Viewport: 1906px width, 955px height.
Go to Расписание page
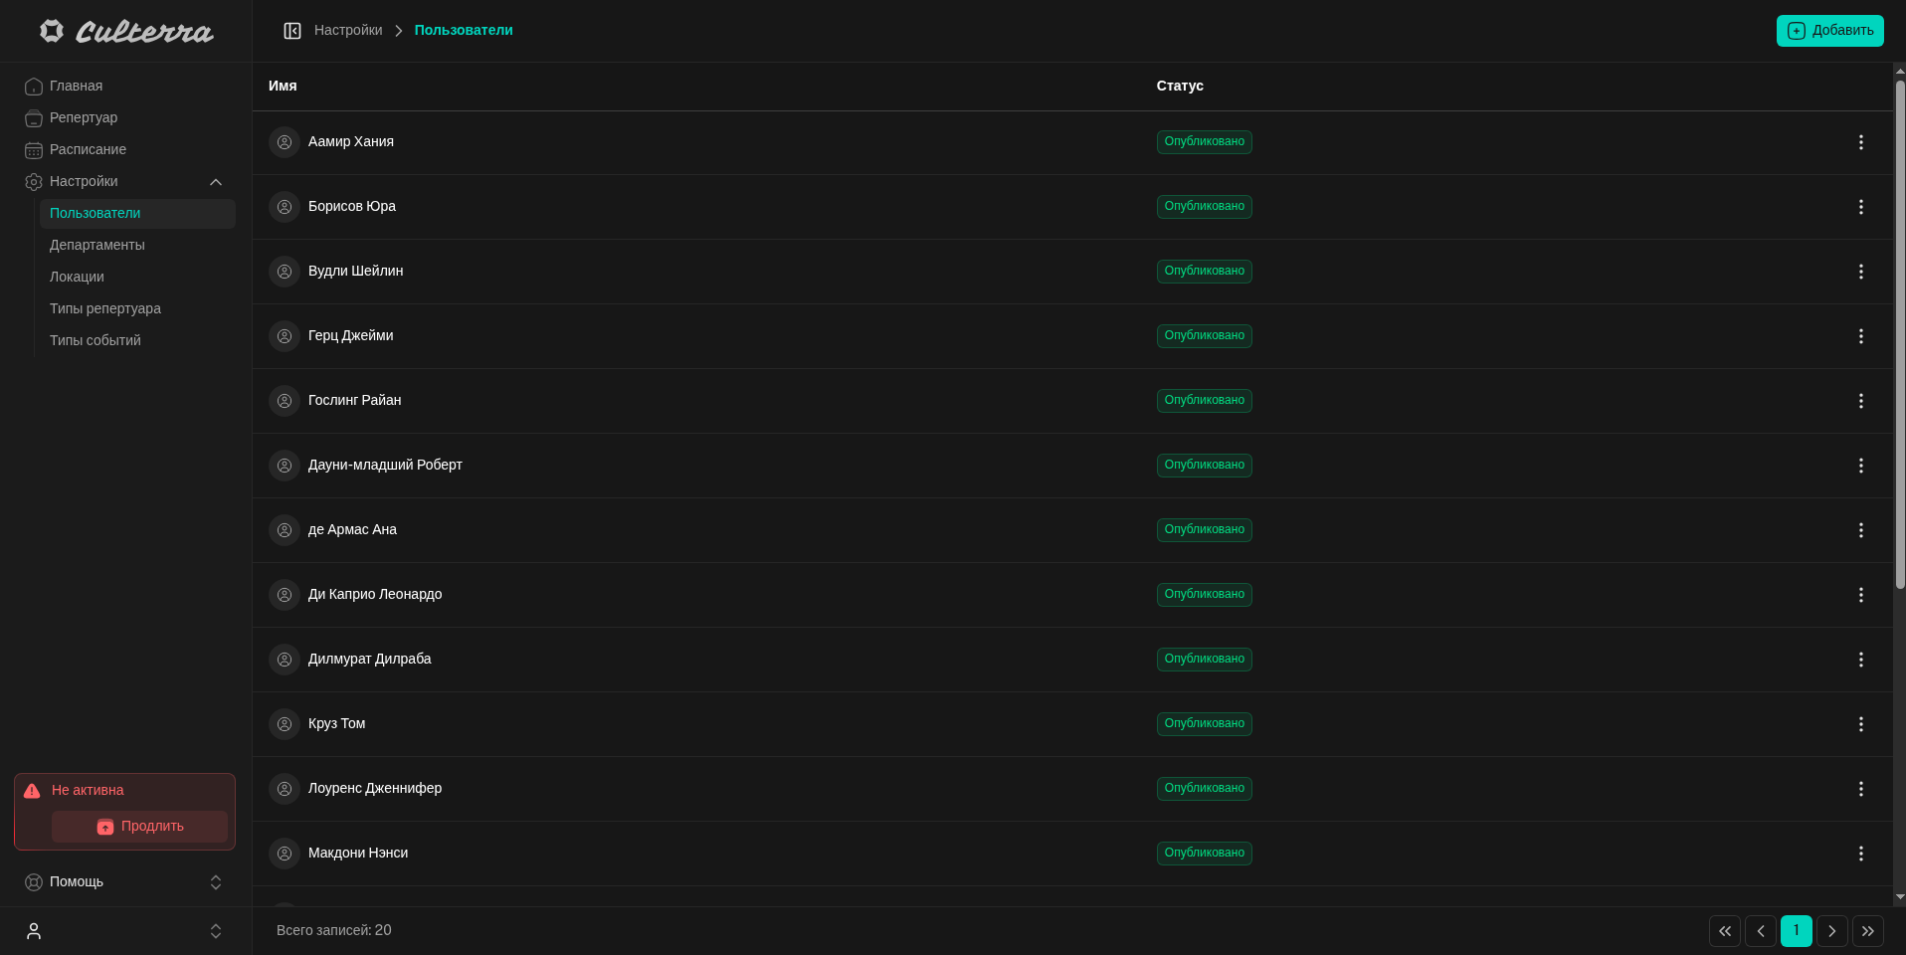(x=88, y=149)
